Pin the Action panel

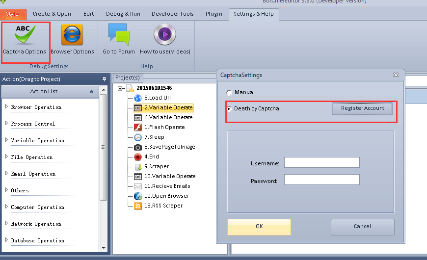(104, 79)
